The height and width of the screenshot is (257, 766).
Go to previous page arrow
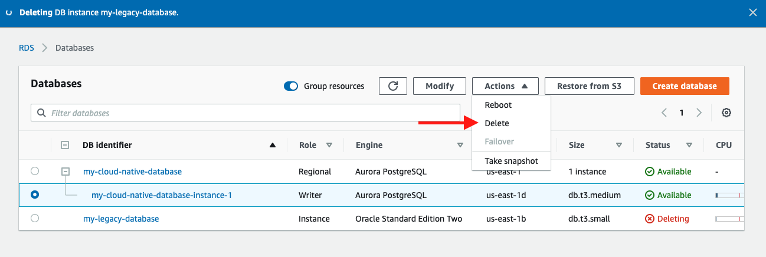pos(664,113)
